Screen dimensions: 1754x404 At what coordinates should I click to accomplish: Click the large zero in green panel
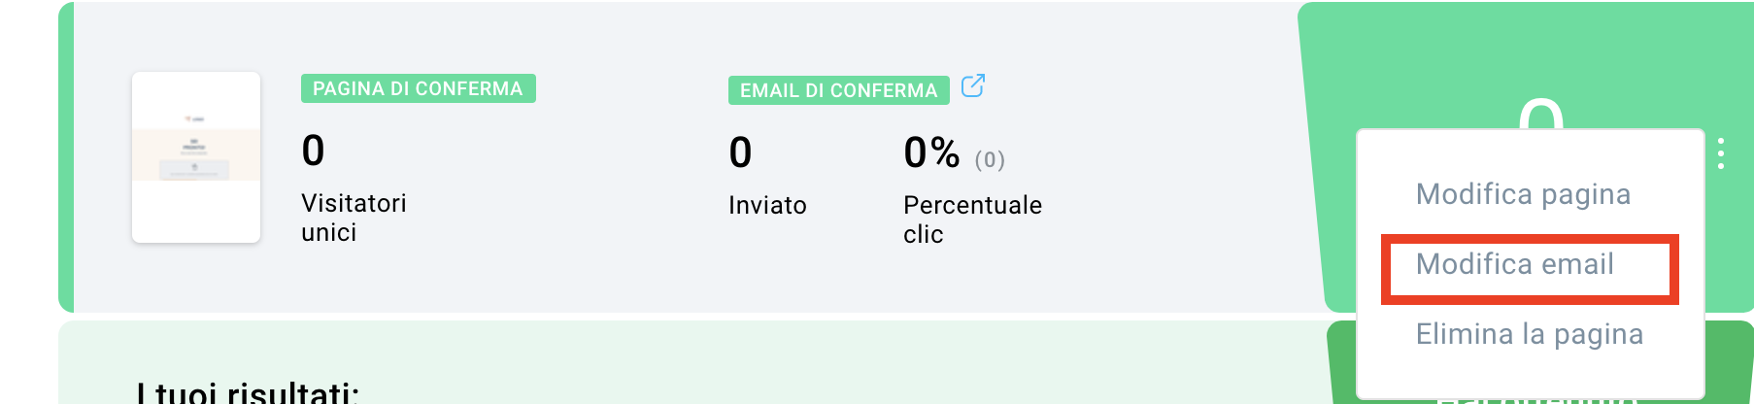click(1541, 113)
